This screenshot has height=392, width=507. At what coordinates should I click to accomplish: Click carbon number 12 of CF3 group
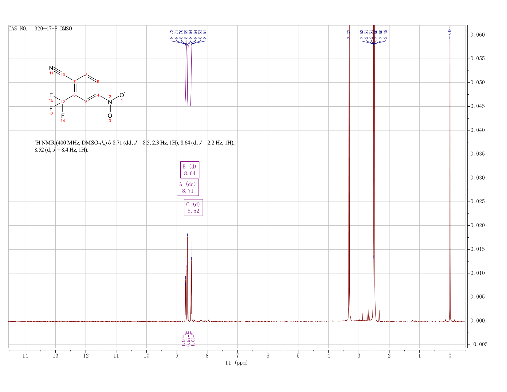click(x=63, y=102)
